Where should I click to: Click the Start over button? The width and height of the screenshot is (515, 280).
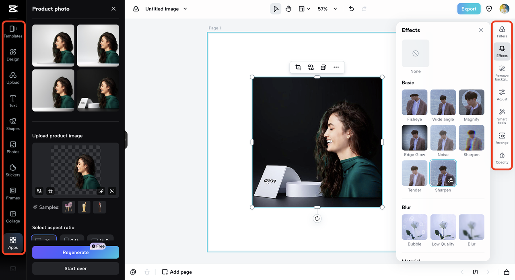pos(76,268)
